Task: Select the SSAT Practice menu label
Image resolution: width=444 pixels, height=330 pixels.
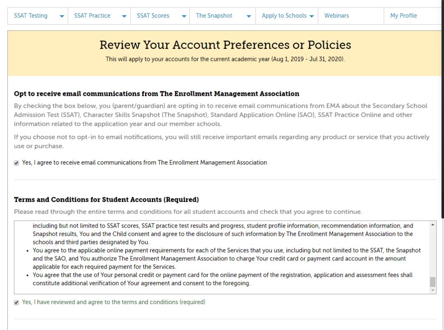Action: point(92,16)
